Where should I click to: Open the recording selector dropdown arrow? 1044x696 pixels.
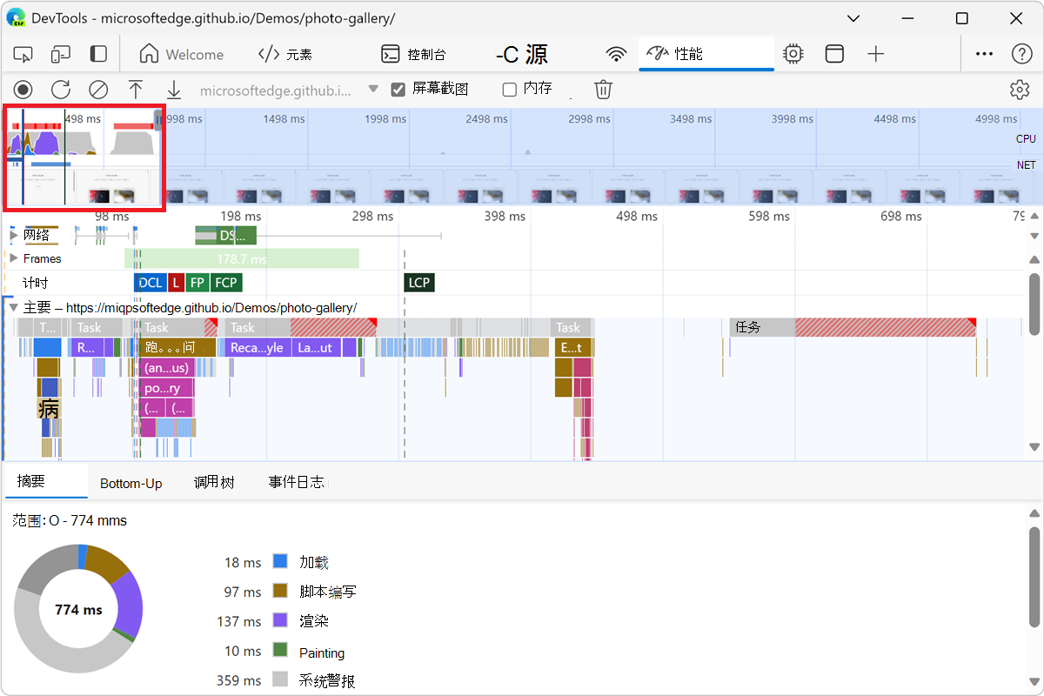coord(373,89)
